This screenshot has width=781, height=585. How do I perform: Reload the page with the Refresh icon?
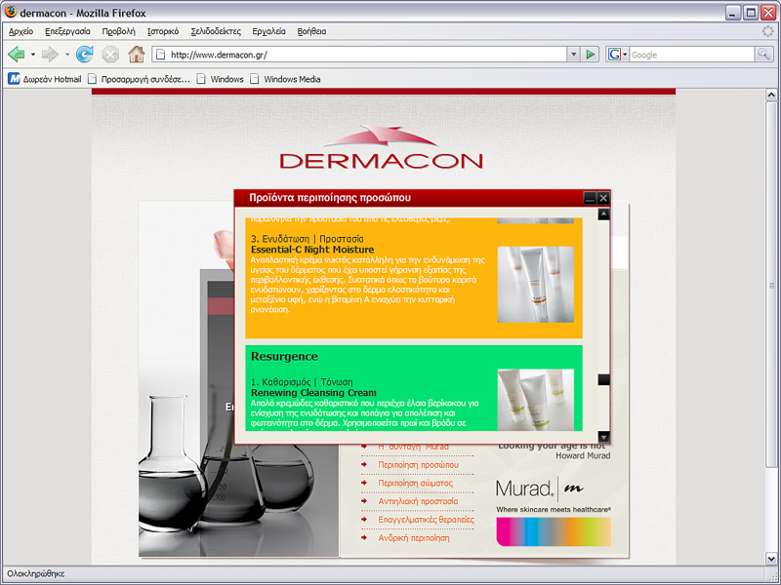click(85, 55)
